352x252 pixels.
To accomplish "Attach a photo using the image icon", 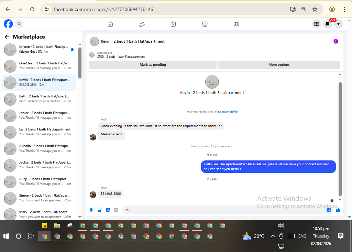I will coord(100,210).
